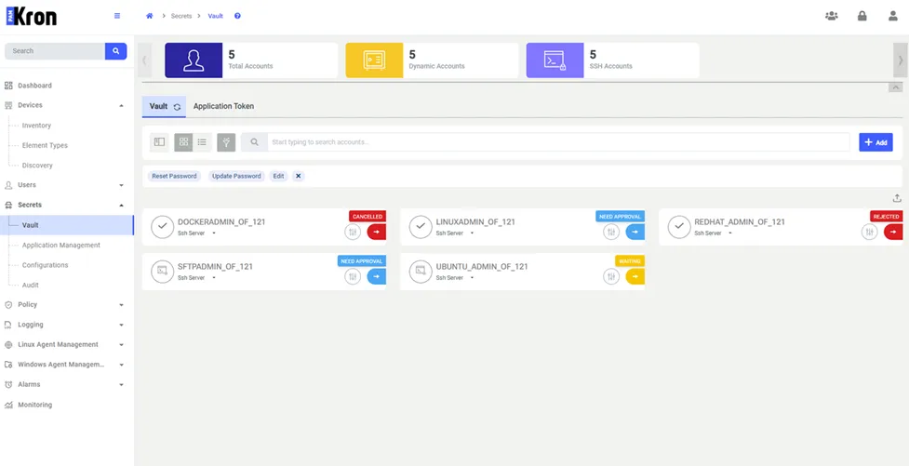Expand the Users menu section
This screenshot has width=909, height=466.
pos(121,185)
